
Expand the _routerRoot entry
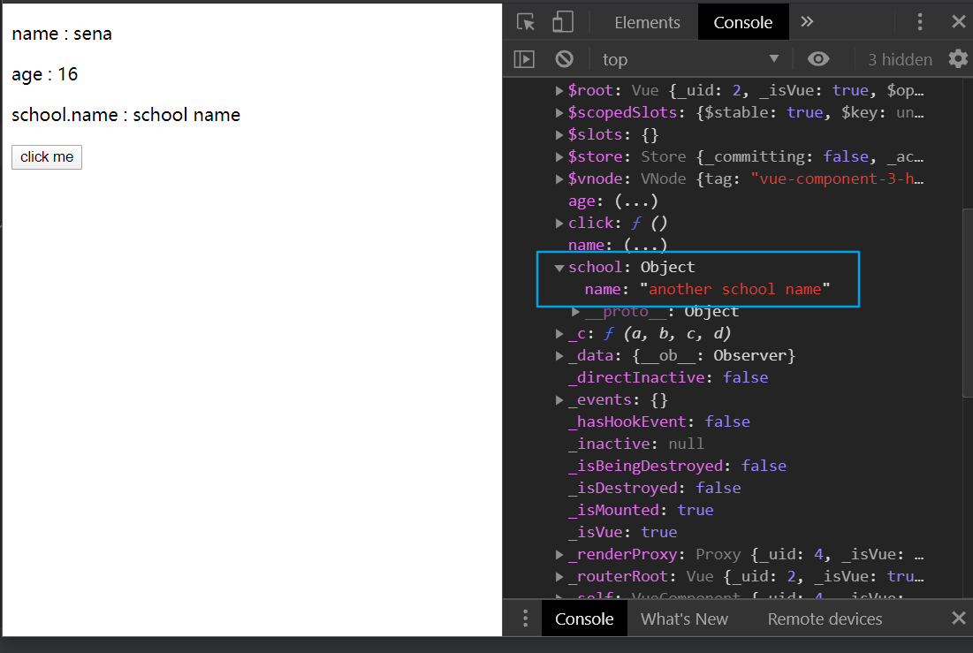[x=559, y=577]
